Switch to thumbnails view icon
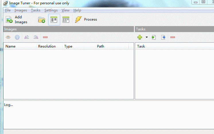Image resolution: width=214 pixels, height=134 pixels. 66,19
